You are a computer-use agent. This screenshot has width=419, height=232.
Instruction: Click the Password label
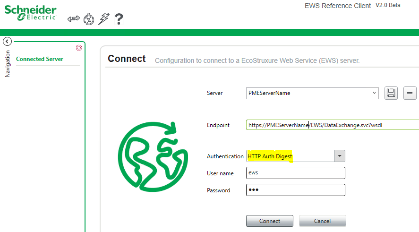pyautogui.click(x=218, y=190)
